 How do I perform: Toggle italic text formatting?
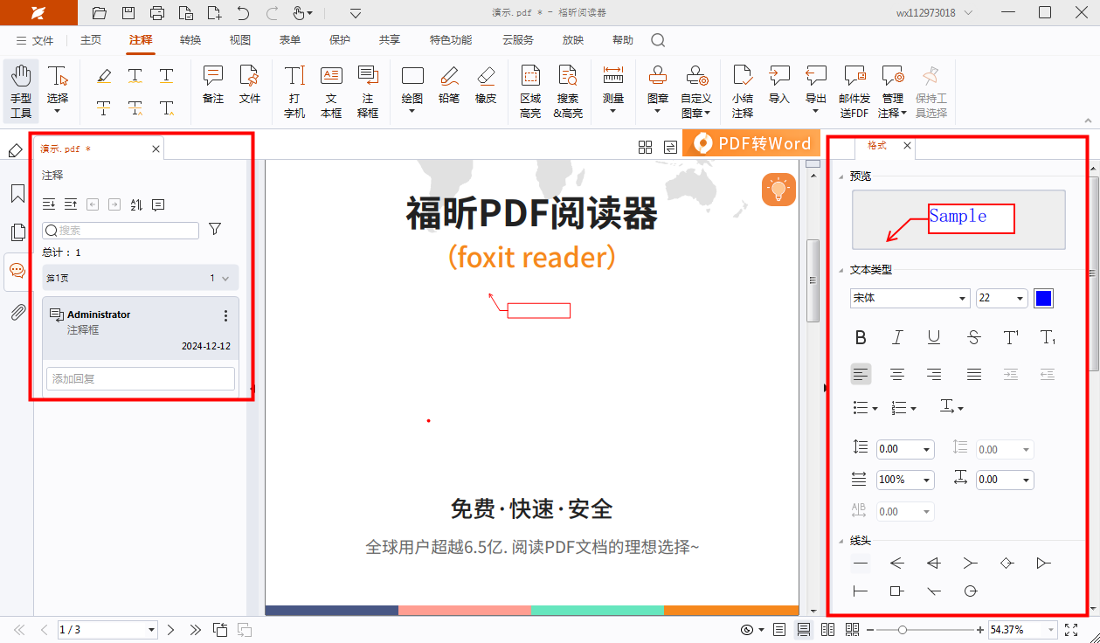point(897,337)
